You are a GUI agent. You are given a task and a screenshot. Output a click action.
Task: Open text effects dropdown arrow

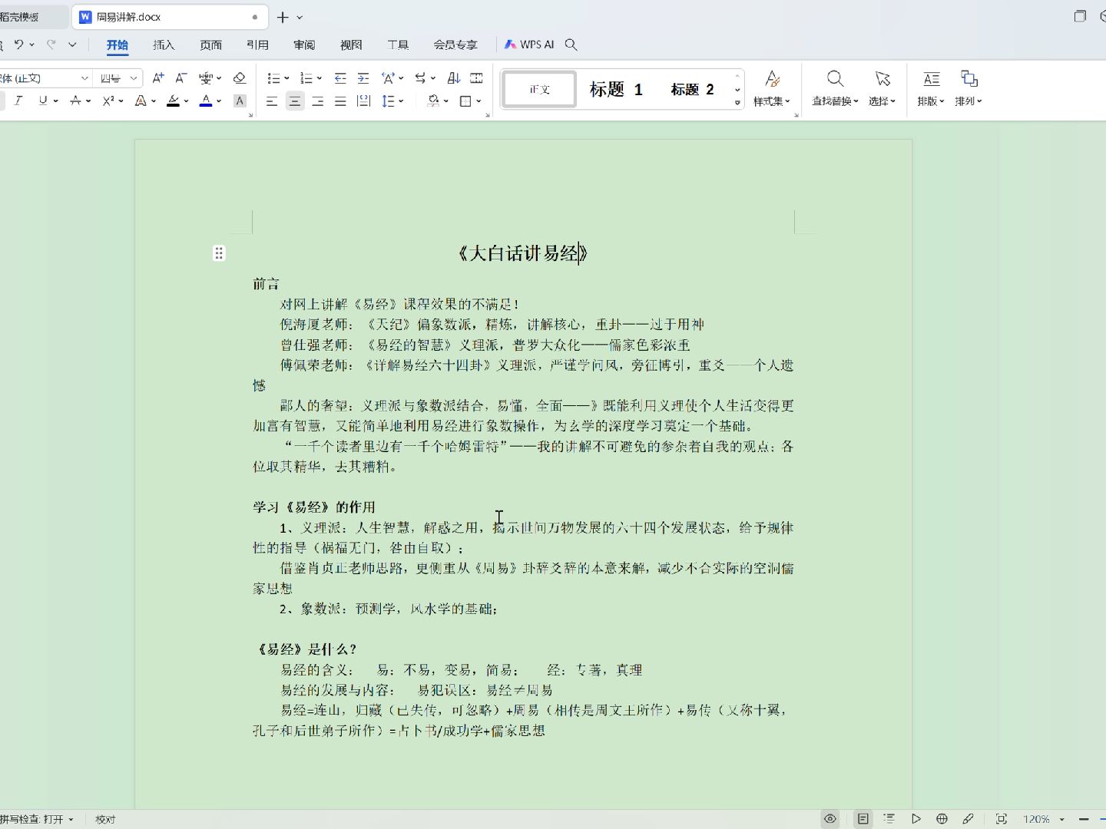click(154, 101)
